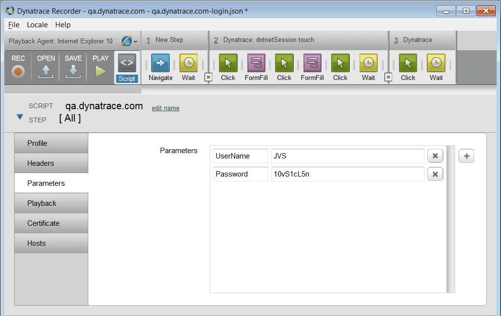Remove the UserName parameter row

435,156
